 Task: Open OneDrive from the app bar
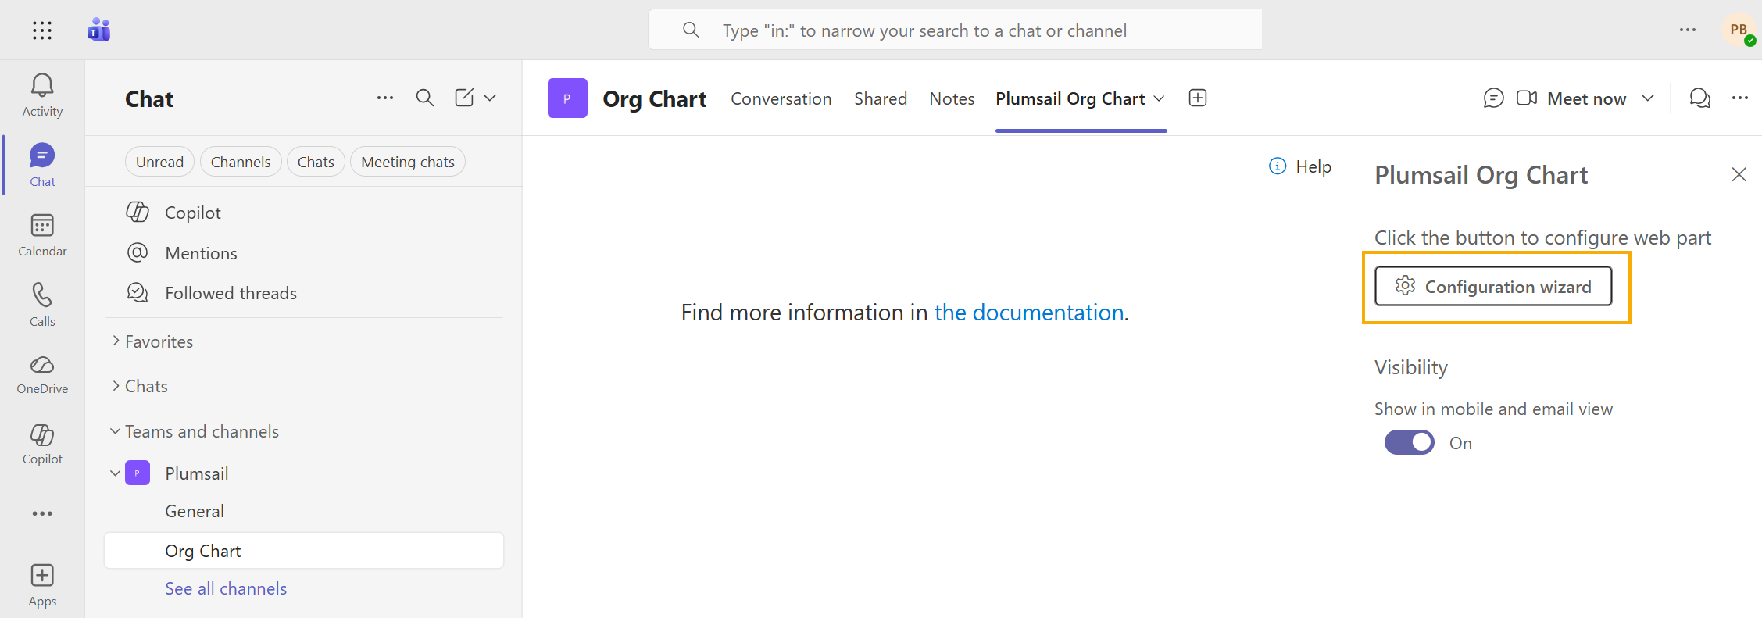point(42,375)
